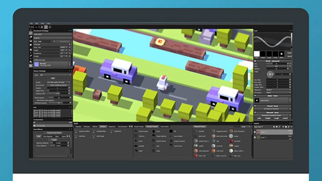The image size is (322, 181).
Task: Click the white color channel swatch in Tool panel
Action: coord(257,54)
